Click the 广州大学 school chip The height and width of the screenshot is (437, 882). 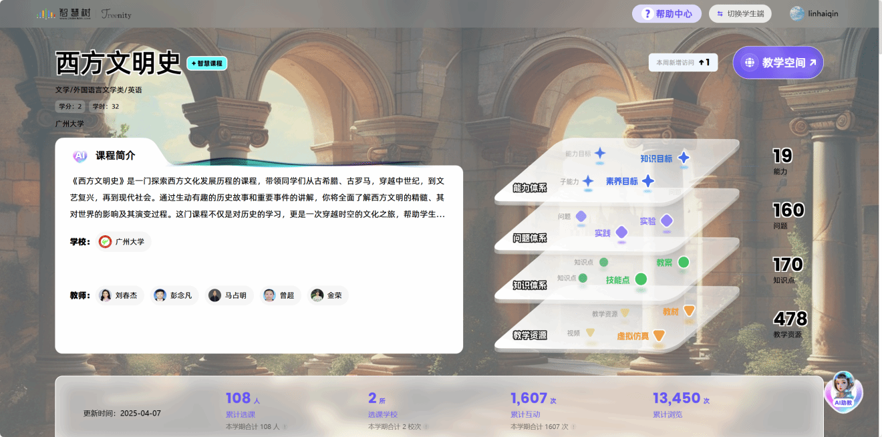click(124, 242)
